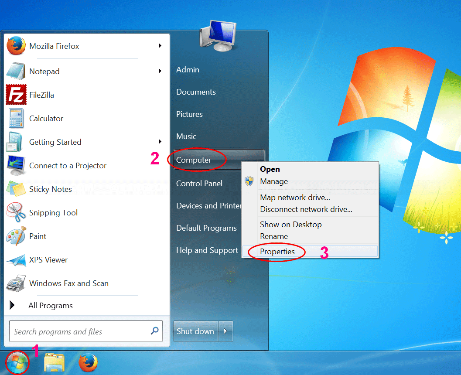The image size is (461, 375).
Task: Click the Paint label
Action: (38, 236)
